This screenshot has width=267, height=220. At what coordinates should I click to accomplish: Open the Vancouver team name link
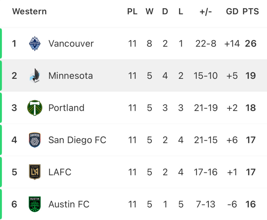pos(71,44)
